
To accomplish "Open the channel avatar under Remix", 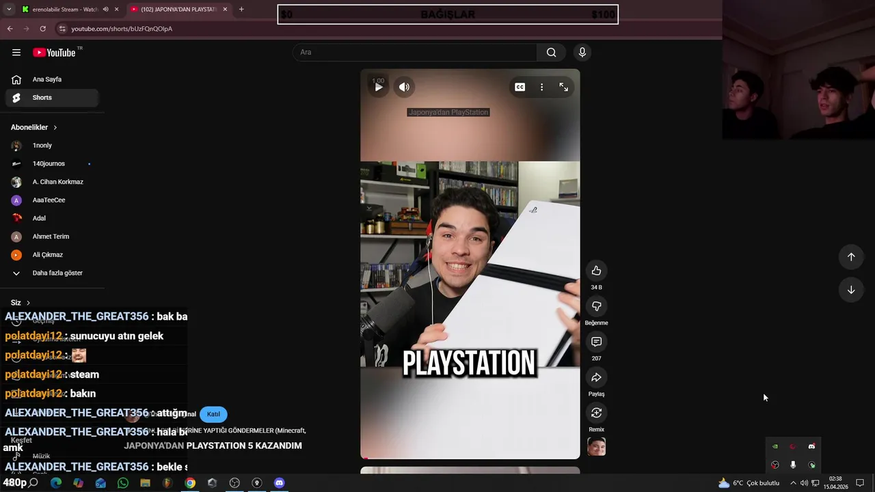I will pos(596,446).
